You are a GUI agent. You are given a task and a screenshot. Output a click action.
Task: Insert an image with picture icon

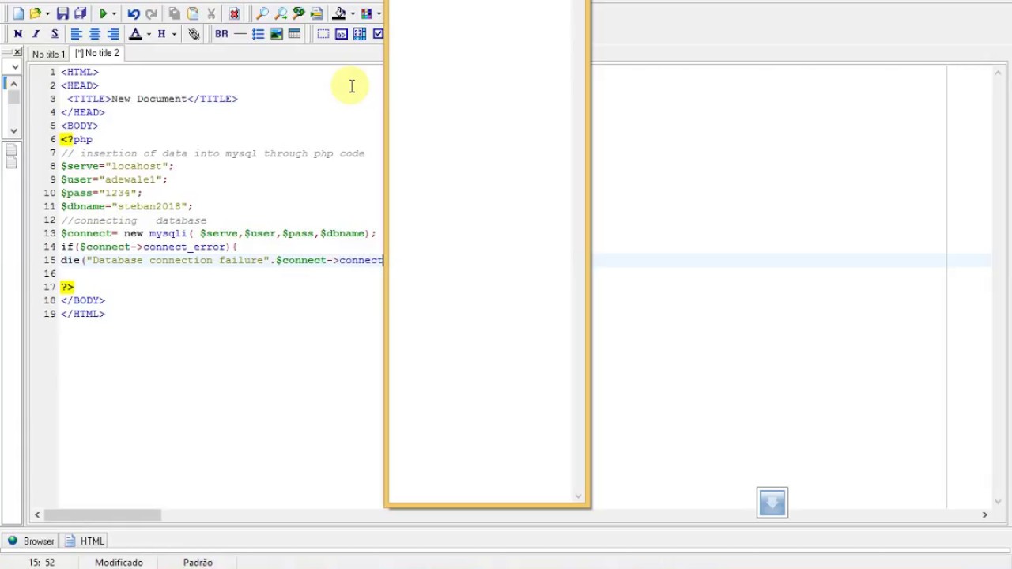click(x=277, y=34)
